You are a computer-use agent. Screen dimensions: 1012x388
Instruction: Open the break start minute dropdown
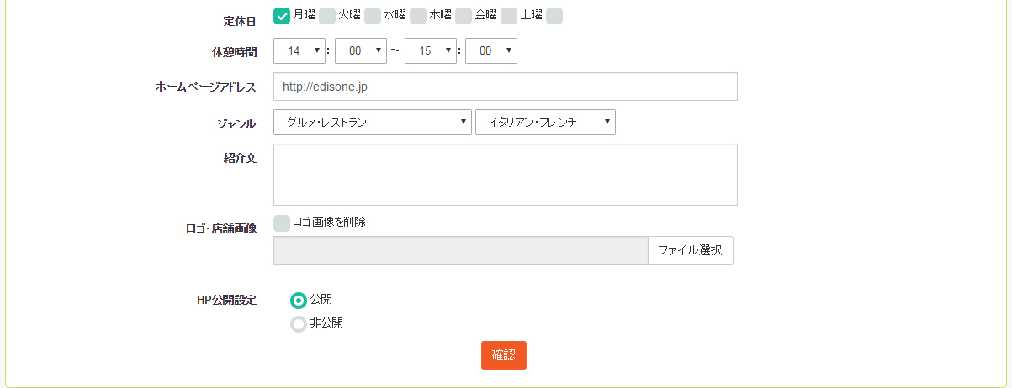point(361,50)
